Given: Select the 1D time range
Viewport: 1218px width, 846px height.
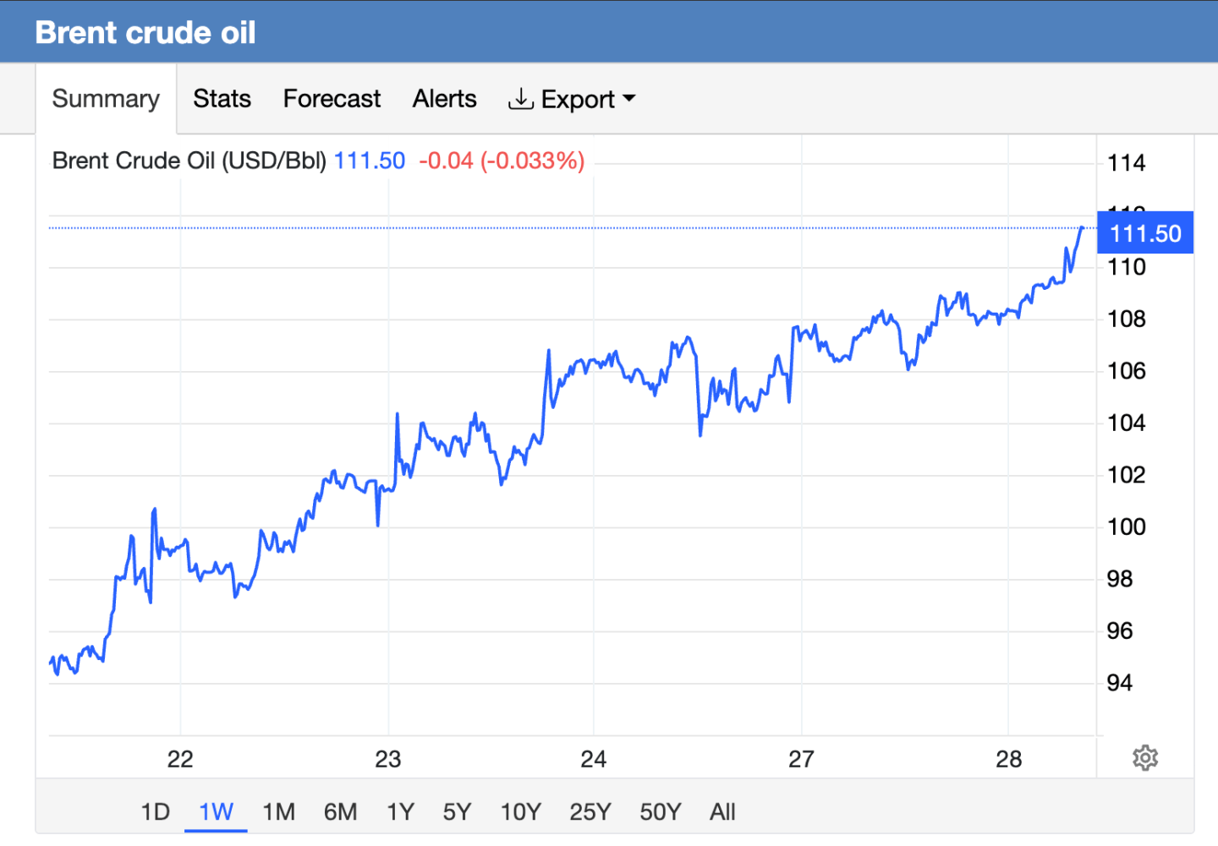Looking at the screenshot, I should point(155,812).
